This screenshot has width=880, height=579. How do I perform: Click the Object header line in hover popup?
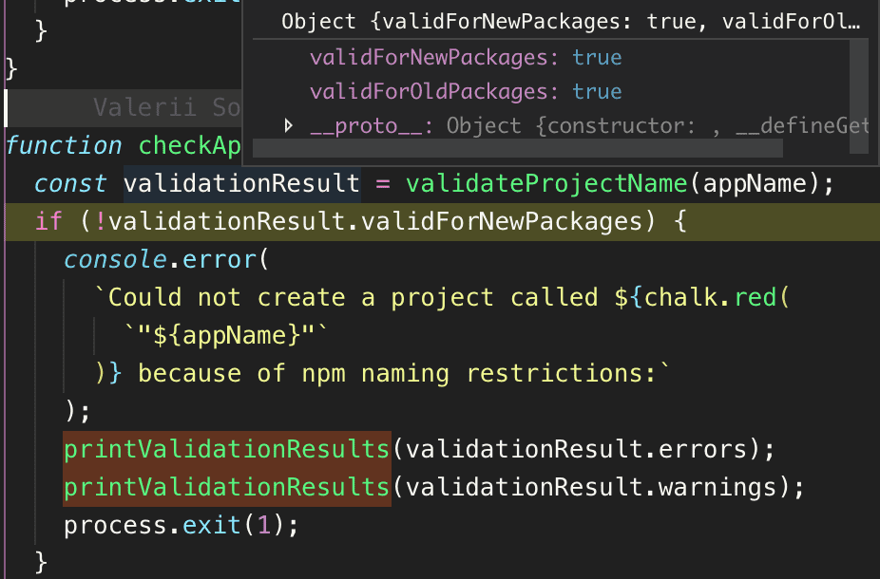[572, 23]
